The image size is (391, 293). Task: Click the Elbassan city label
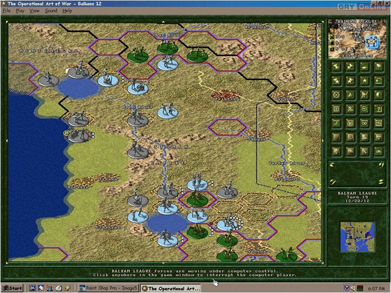coord(108,227)
